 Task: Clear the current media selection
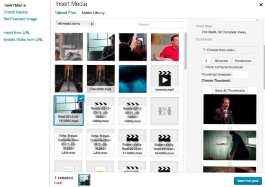coord(58,183)
